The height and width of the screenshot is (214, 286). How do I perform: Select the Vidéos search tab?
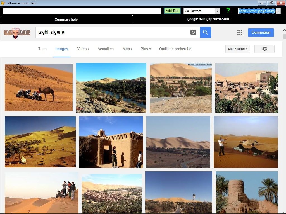83,49
